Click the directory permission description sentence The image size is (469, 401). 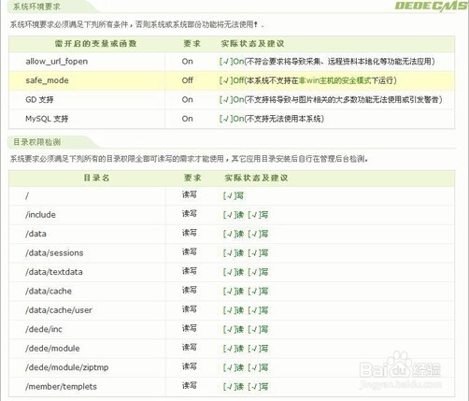pyautogui.click(x=189, y=159)
